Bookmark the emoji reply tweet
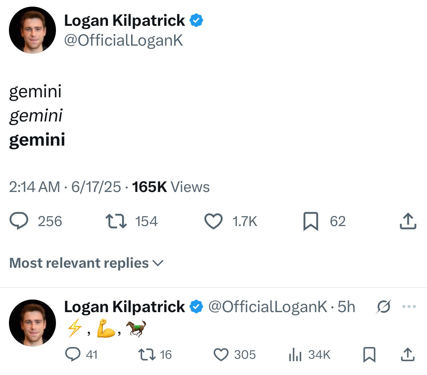The image size is (427, 375). click(x=369, y=354)
